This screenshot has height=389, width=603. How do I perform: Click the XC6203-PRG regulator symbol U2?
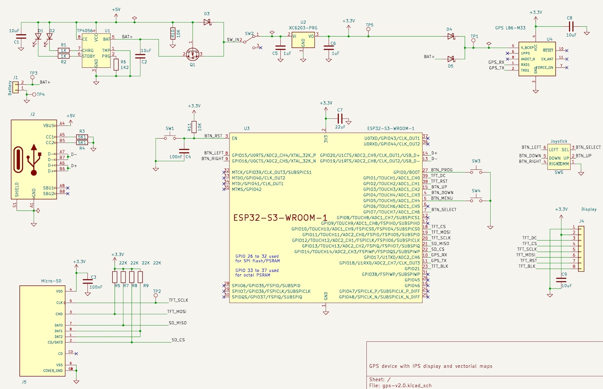(303, 40)
